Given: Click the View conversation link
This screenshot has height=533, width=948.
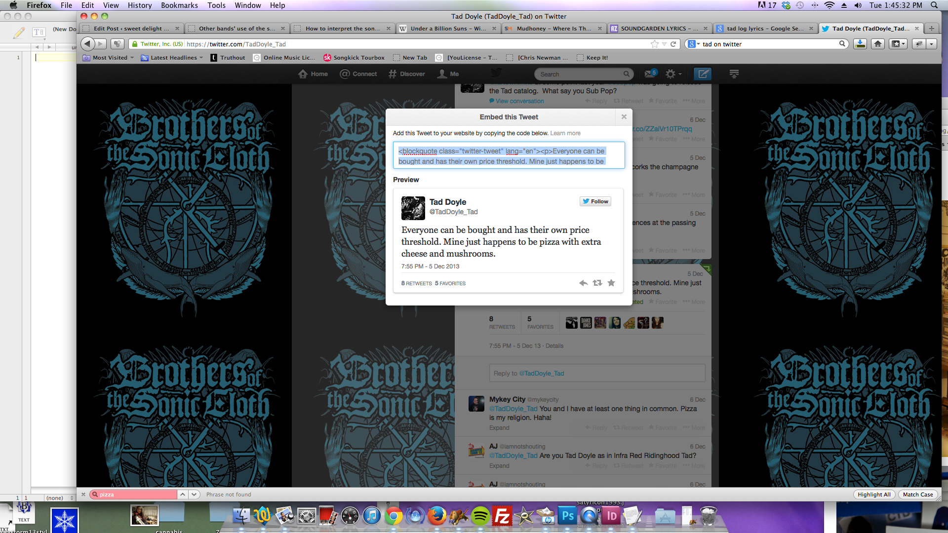Looking at the screenshot, I should (x=516, y=101).
